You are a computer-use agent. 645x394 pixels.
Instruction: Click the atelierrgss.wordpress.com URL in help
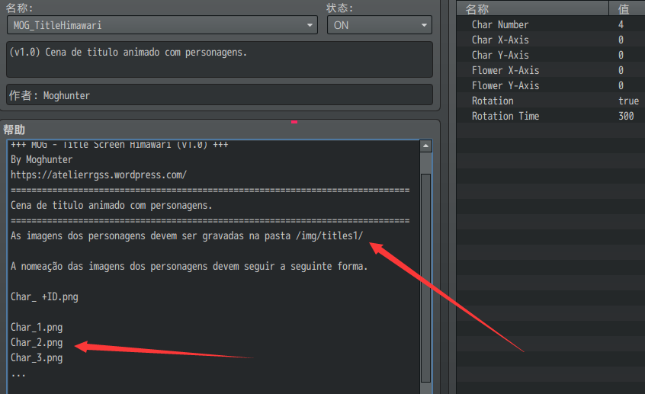(98, 175)
